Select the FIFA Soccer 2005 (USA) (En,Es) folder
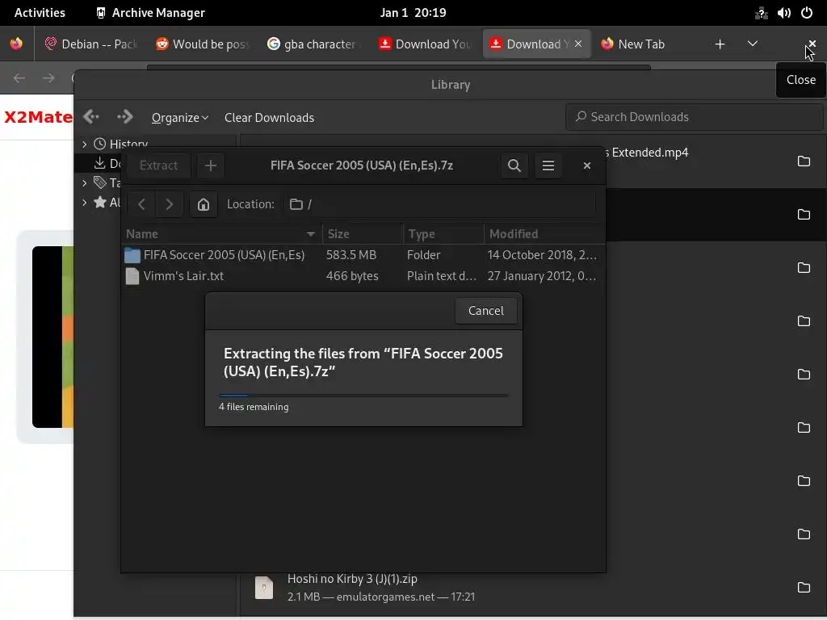This screenshot has width=827, height=620. (x=224, y=255)
